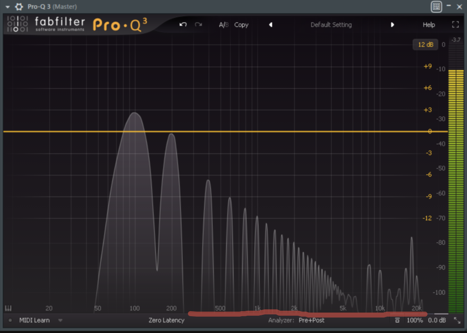Click the redo arrow button
The image size is (467, 333).
198,24
